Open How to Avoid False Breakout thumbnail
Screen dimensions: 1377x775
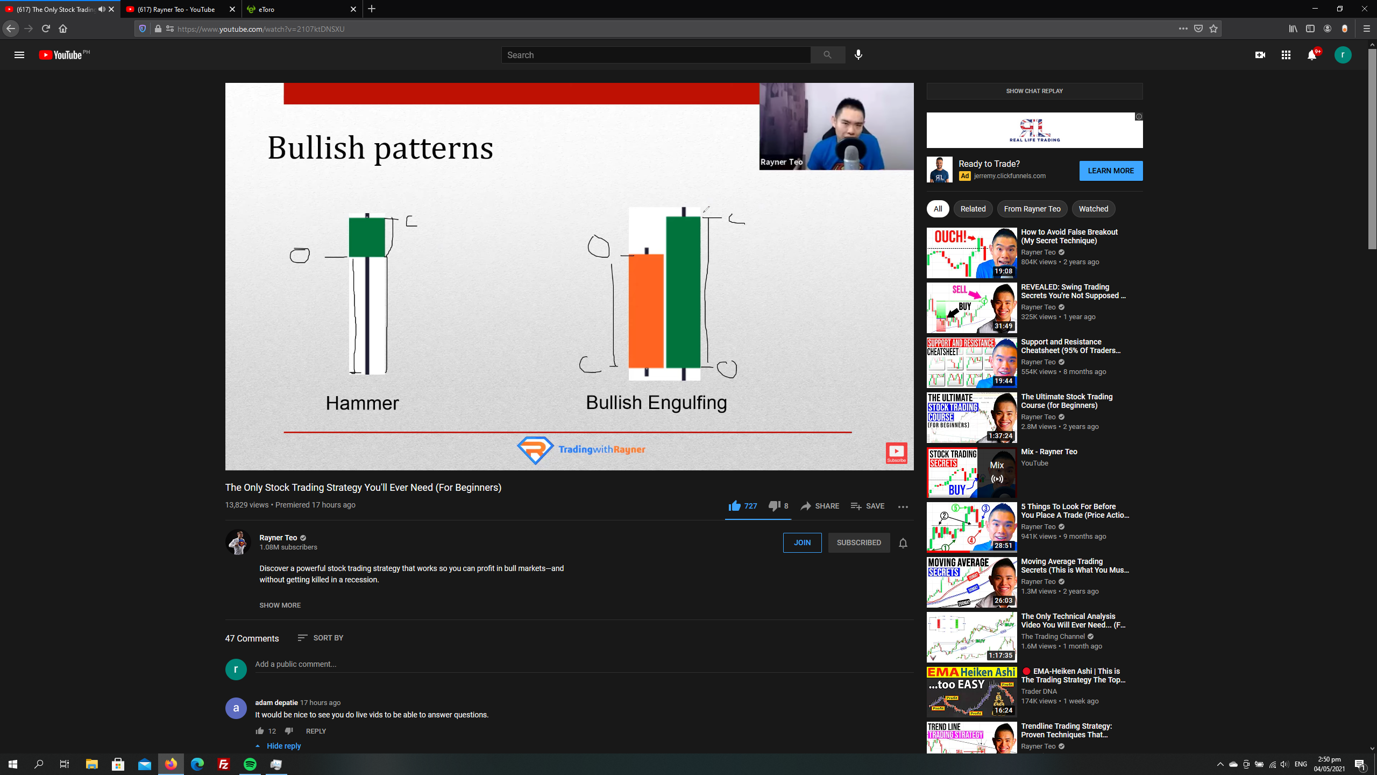[x=971, y=253]
